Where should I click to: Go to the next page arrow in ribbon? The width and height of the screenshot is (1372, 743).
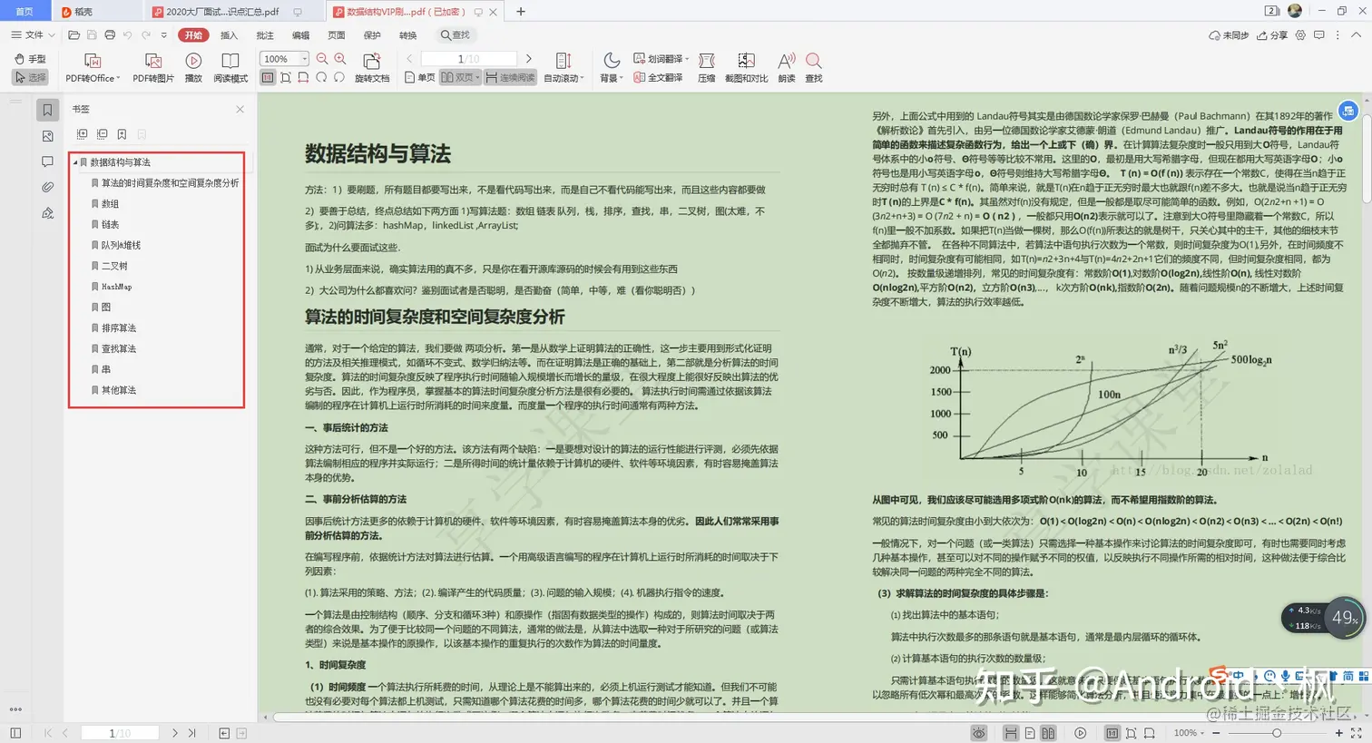point(529,59)
